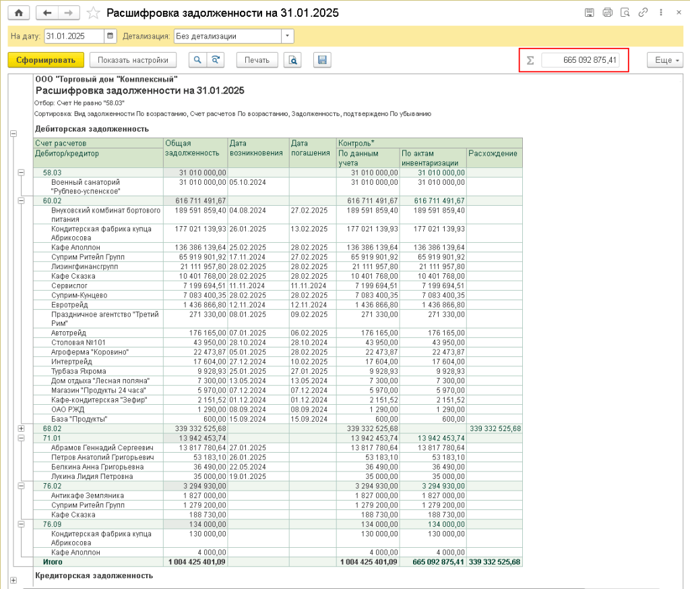Collapse the 60.02 account group
Screen dimensions: 690x589
[21, 200]
